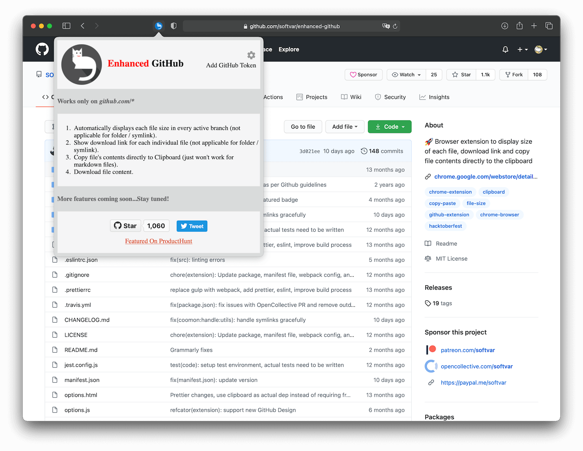Screen dimensions: 583x451
Task: Expand the Add file dropdown
Action: pyautogui.click(x=345, y=127)
